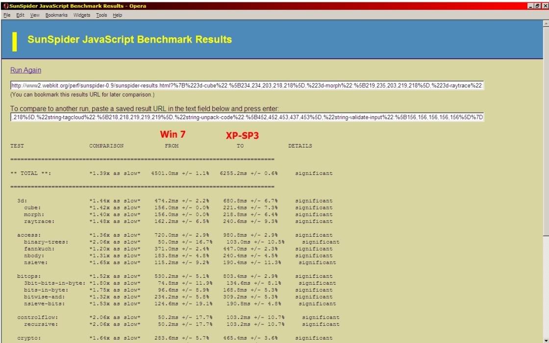Image resolution: width=549 pixels, height=343 pixels.
Task: Click the SunSpider JavaScript Benchmark Results heading
Action: 129,40
